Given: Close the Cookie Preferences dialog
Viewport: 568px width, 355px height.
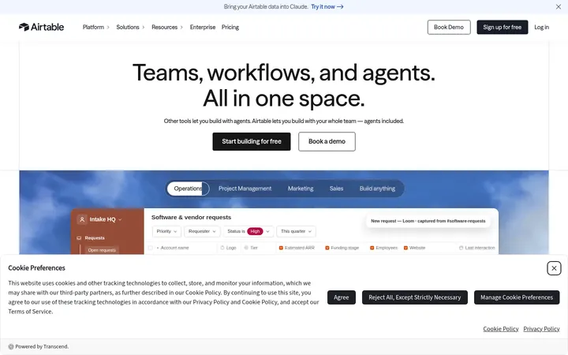Looking at the screenshot, I should click(x=554, y=268).
